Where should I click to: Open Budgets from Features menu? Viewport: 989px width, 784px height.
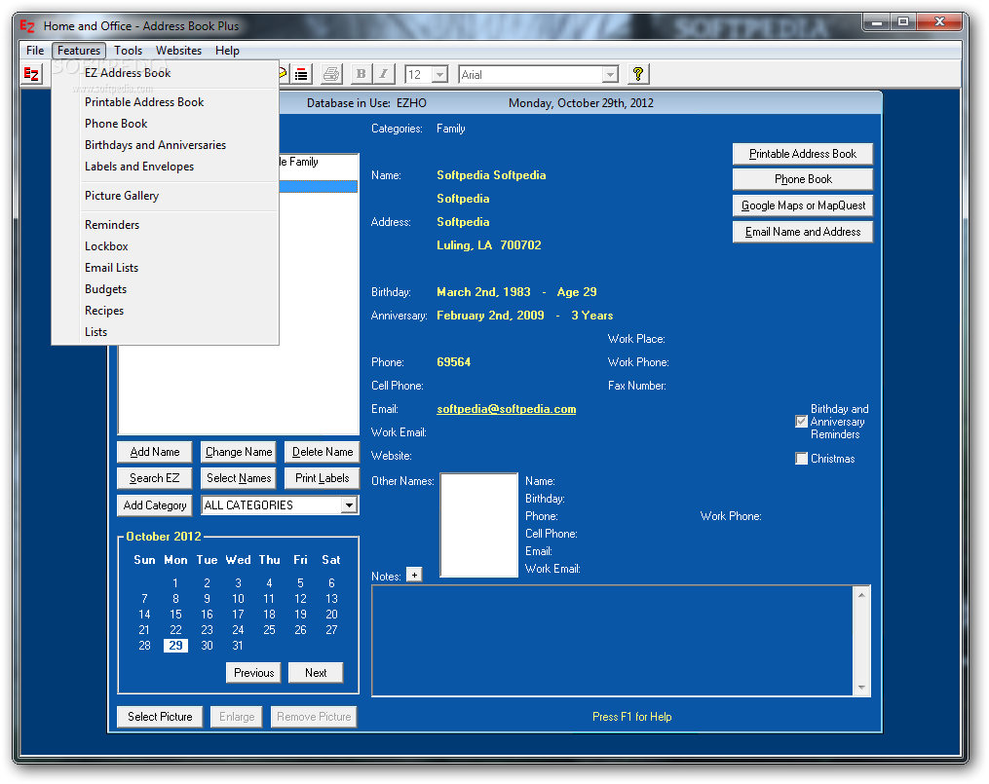pos(166,289)
